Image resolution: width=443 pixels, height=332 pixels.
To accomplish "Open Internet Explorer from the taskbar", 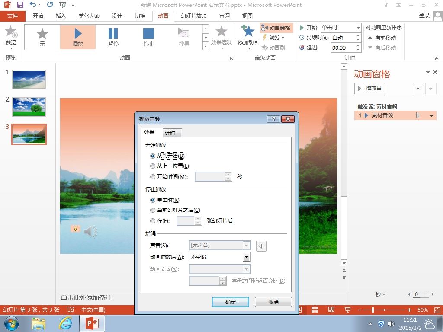I will coord(65,323).
